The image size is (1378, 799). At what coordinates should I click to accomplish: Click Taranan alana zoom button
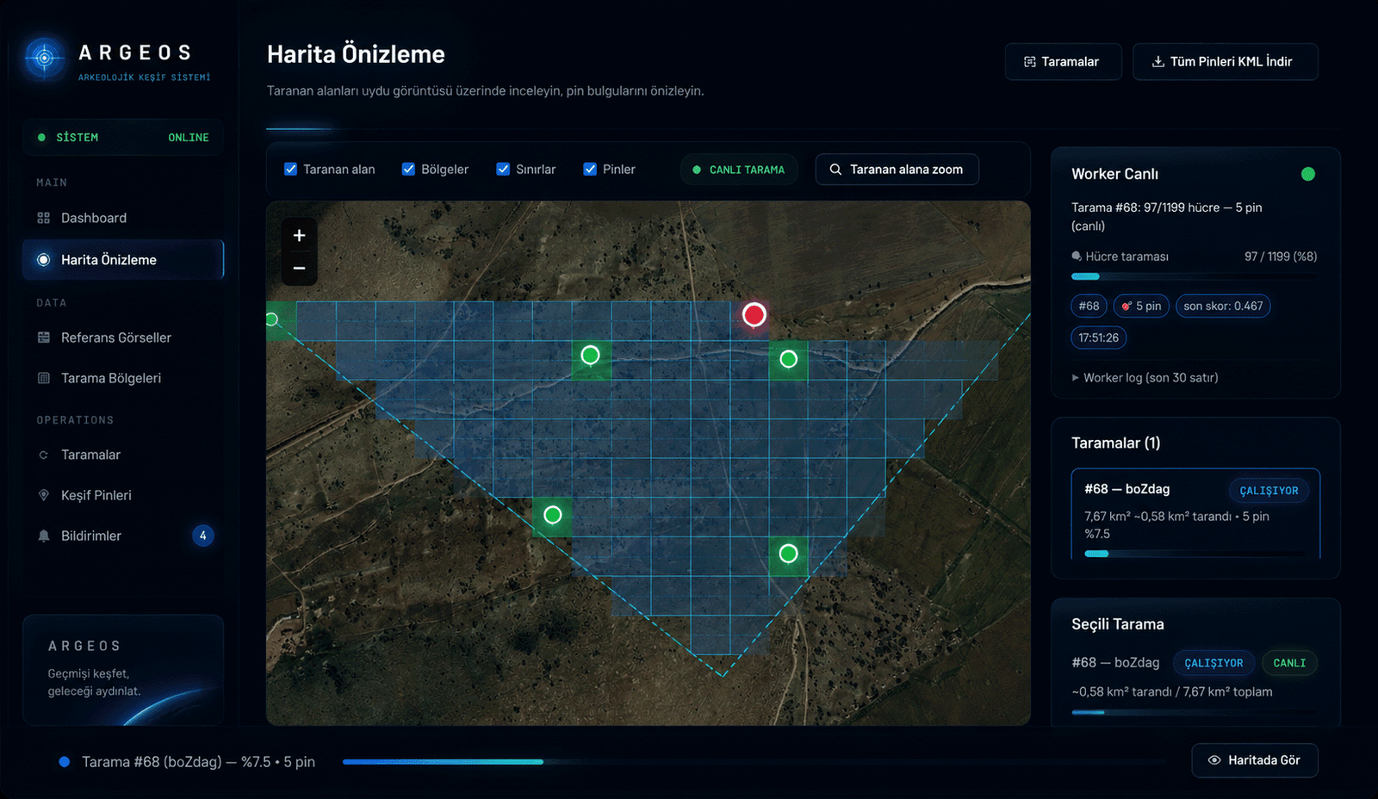[897, 170]
